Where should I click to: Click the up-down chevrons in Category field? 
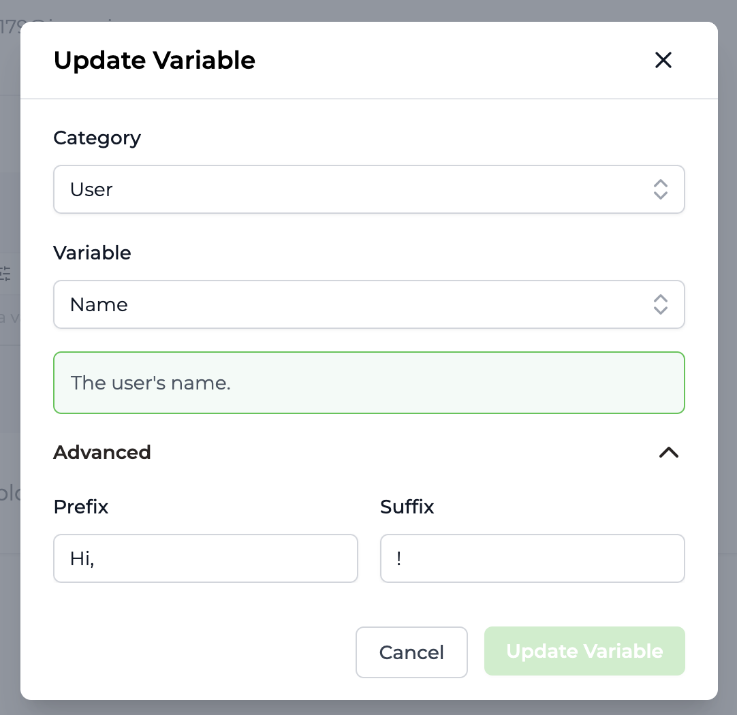661,189
